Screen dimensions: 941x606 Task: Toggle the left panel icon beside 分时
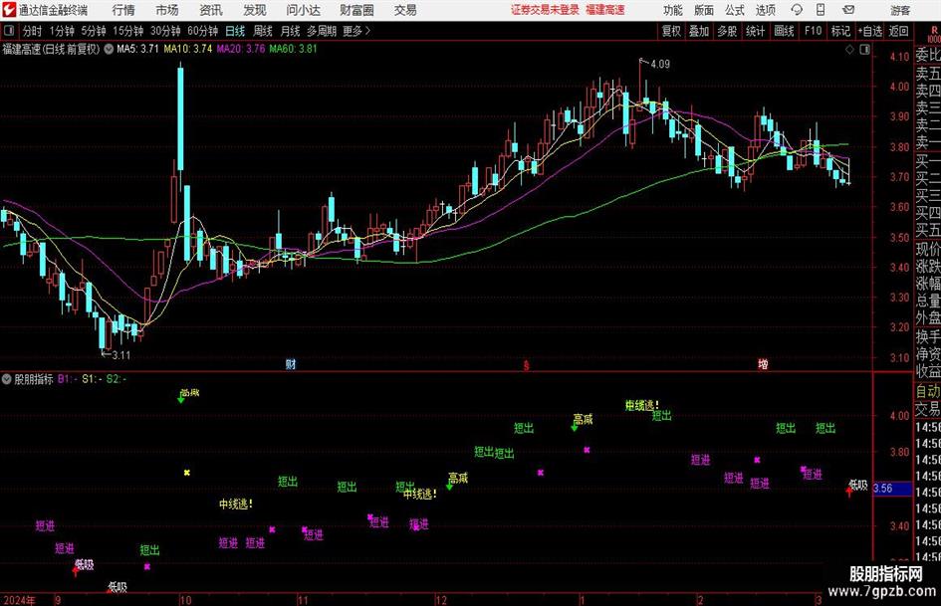click(x=8, y=31)
